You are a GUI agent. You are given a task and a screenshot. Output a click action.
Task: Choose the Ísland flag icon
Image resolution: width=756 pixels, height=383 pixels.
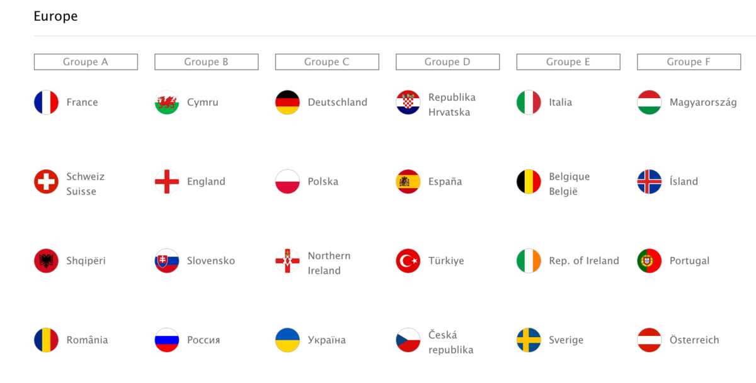650,182
